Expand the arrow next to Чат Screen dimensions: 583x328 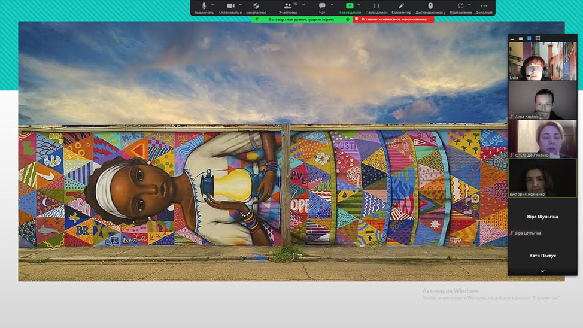[332, 5]
